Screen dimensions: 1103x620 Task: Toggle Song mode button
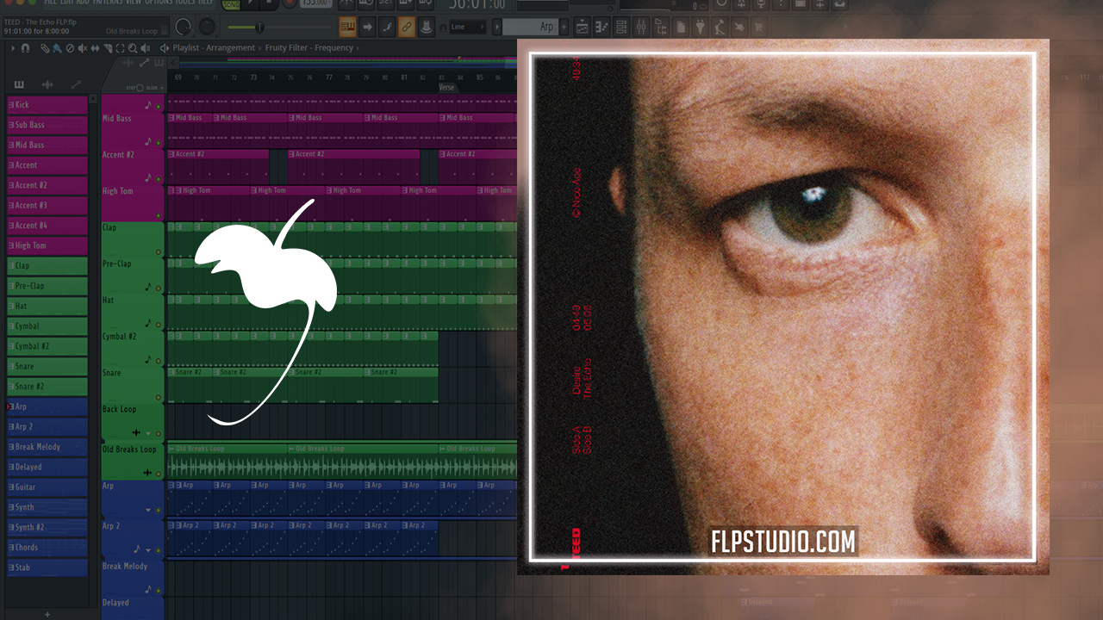231,4
